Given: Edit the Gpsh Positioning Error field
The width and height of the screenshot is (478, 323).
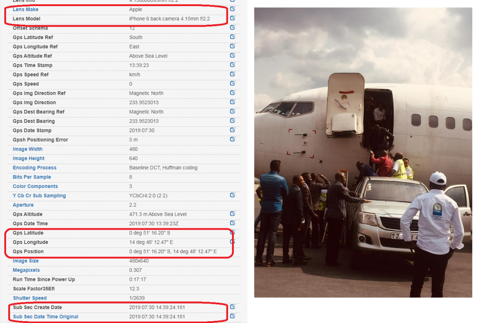Looking at the screenshot, I should (x=232, y=139).
